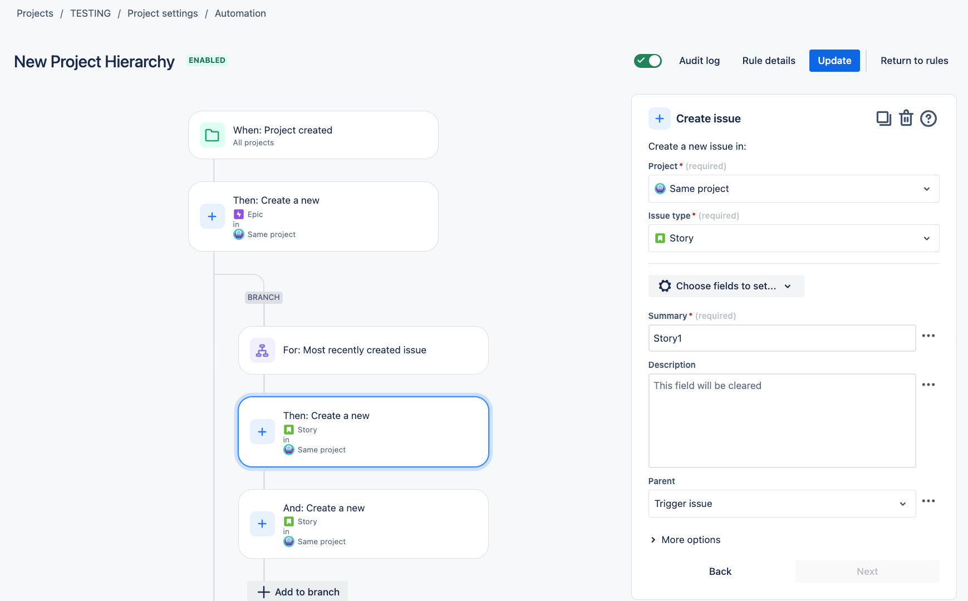Open the Project dropdown showing Same project

click(x=793, y=188)
